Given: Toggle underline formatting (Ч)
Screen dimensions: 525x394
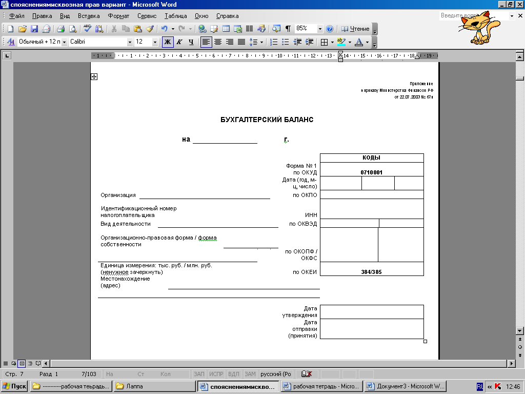Looking at the screenshot, I should pyautogui.click(x=191, y=42).
